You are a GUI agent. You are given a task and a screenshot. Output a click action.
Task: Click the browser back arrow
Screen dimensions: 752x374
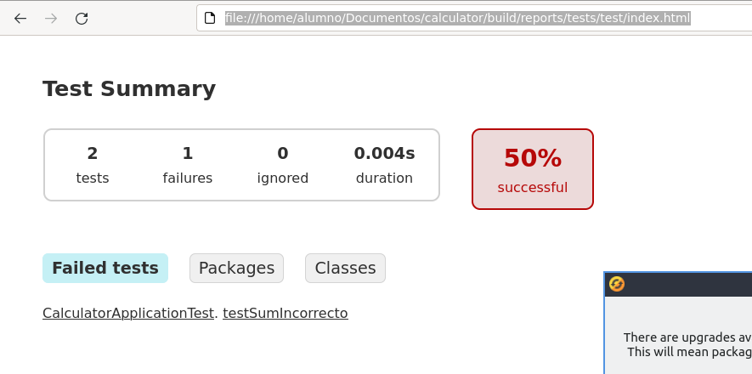click(20, 18)
